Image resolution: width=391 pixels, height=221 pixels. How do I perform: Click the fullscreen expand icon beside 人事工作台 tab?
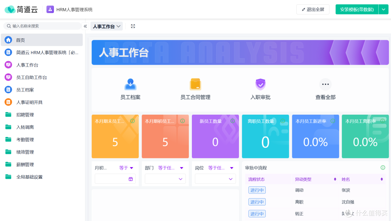coord(133,26)
